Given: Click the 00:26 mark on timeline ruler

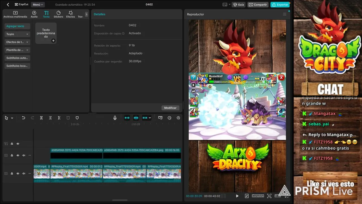Looking at the screenshot, I should click(x=75, y=124).
